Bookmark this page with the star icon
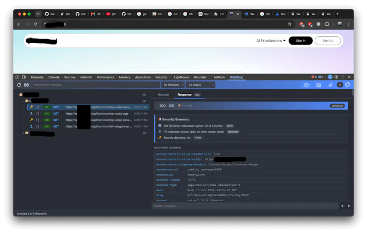Image resolution: width=367 pixels, height=234 pixels. click(289, 24)
